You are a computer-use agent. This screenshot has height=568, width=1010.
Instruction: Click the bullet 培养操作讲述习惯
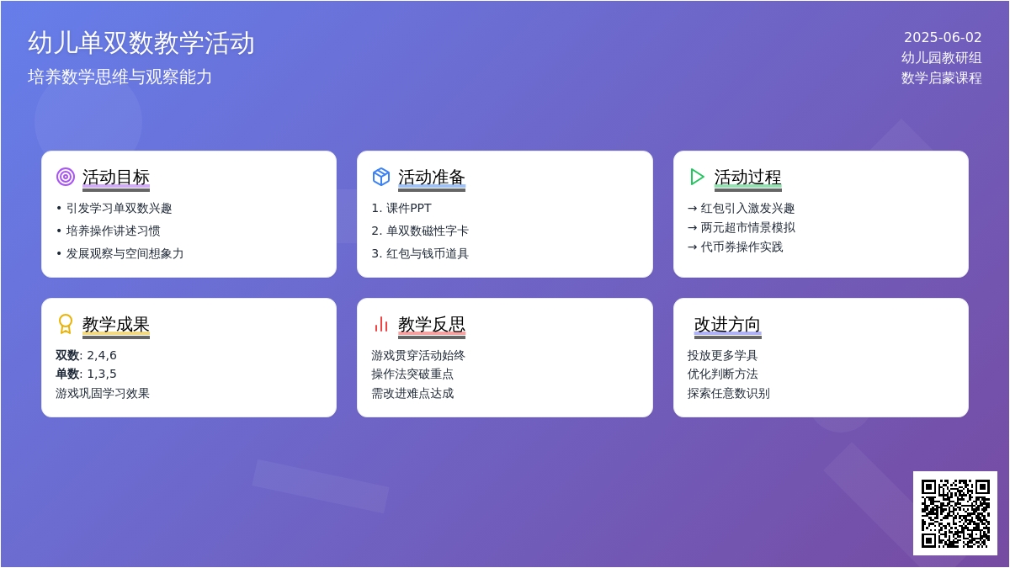pos(108,231)
